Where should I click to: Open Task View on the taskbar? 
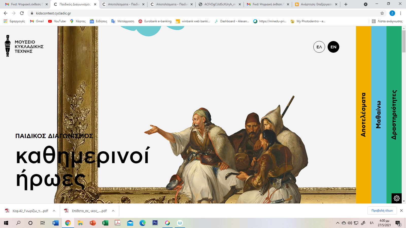43,223
